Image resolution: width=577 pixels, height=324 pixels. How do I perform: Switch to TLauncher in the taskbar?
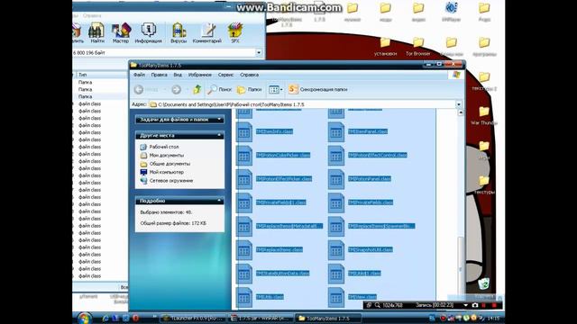coord(193,318)
